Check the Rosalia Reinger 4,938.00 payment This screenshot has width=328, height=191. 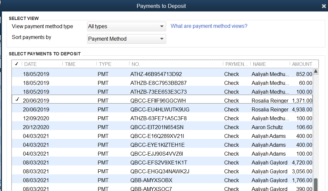[17, 109]
